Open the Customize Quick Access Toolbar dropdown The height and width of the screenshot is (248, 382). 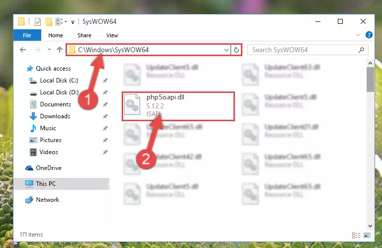tap(73, 22)
